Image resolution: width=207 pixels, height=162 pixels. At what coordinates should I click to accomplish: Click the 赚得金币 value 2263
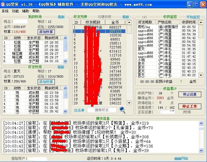click(160, 98)
